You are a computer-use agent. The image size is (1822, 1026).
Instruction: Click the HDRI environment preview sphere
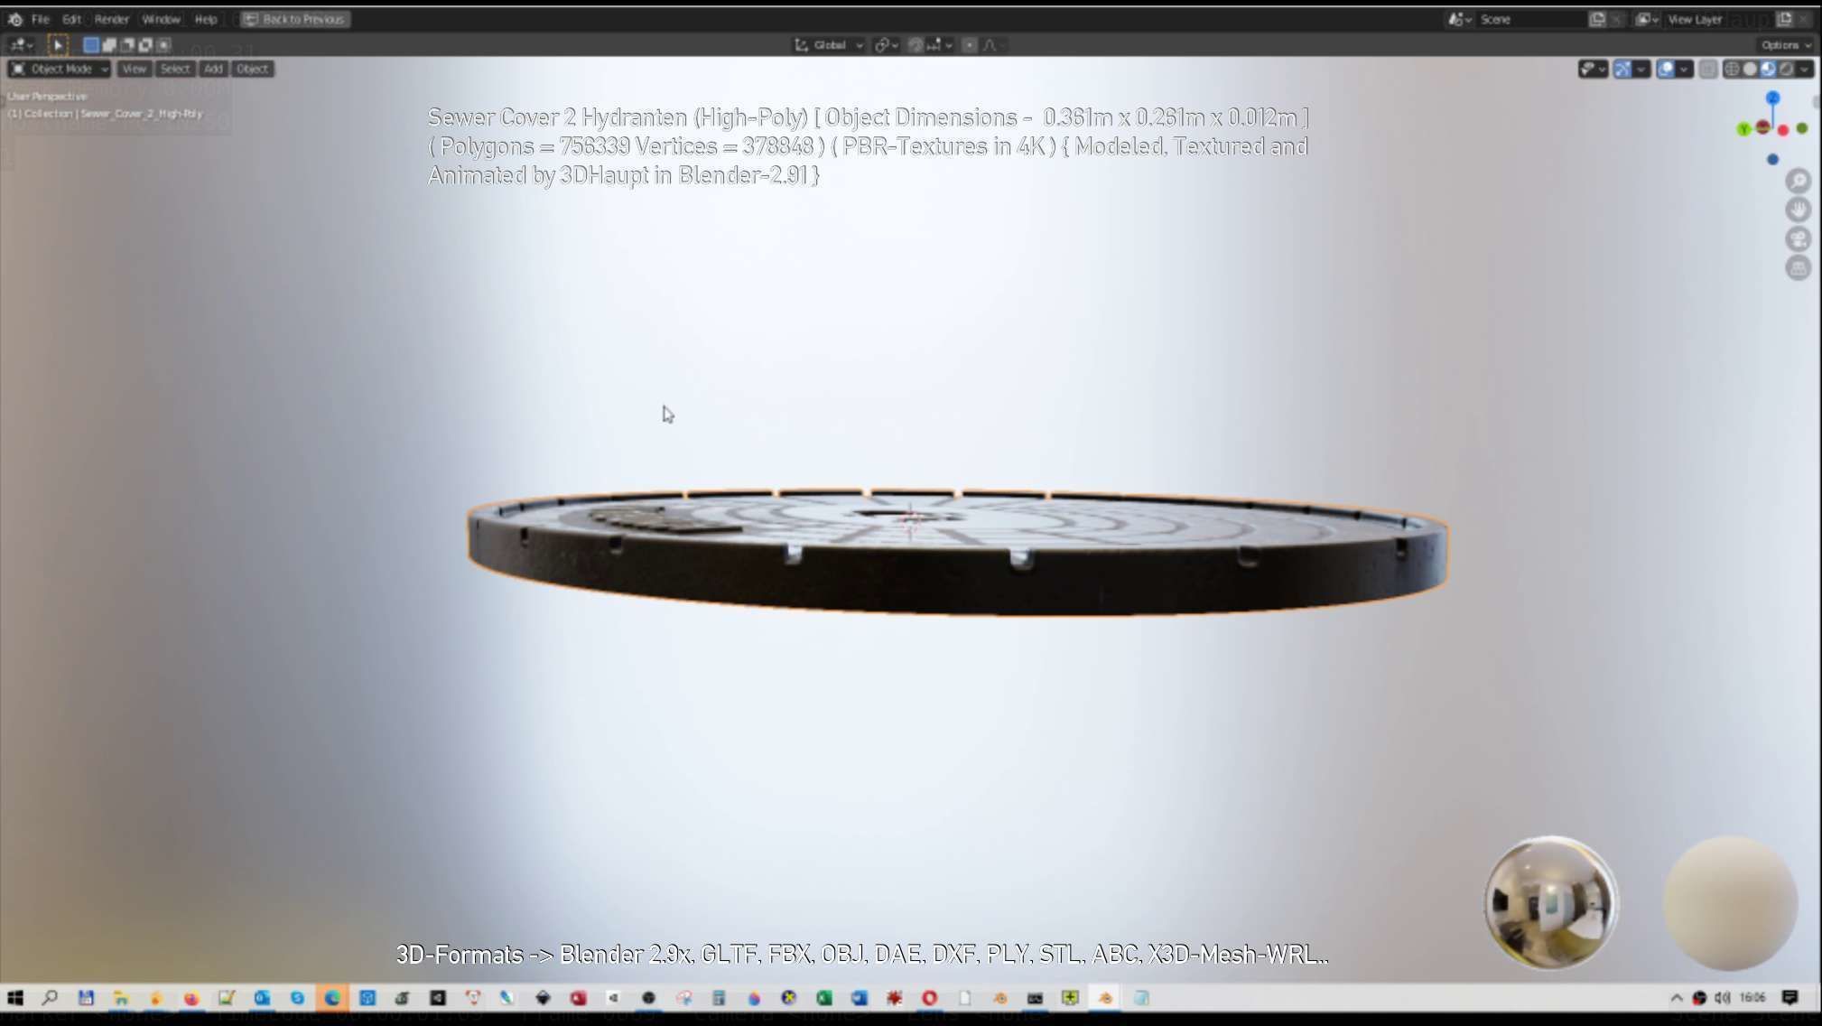pyautogui.click(x=1550, y=902)
